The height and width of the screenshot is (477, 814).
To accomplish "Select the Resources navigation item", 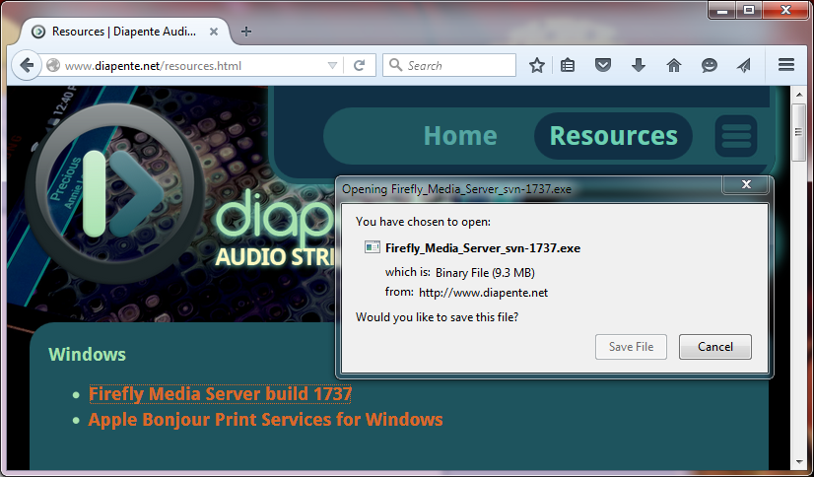I will pos(613,136).
